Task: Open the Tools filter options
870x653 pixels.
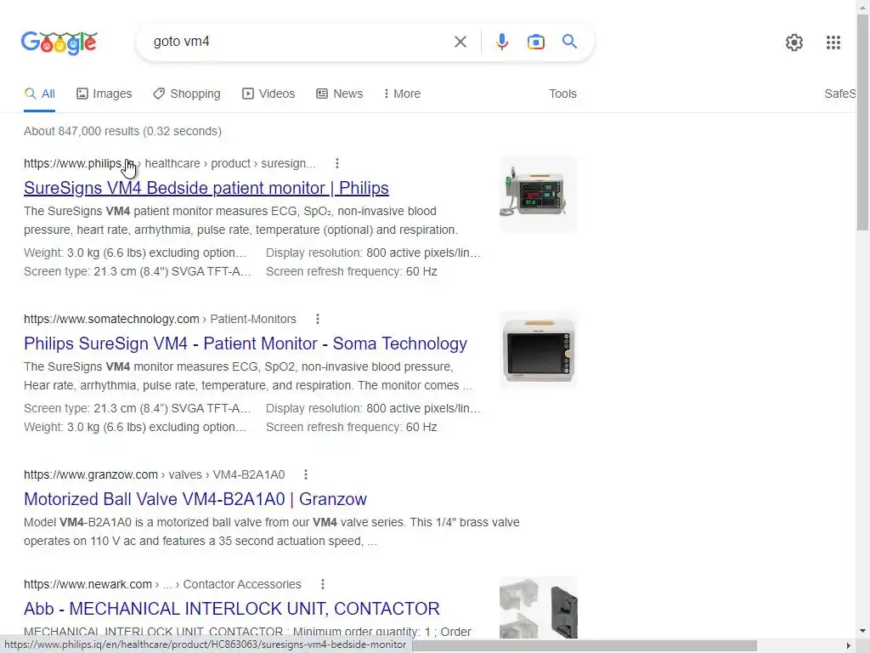Action: pos(562,94)
